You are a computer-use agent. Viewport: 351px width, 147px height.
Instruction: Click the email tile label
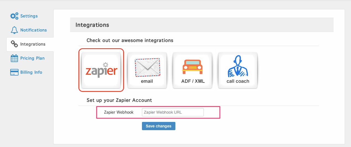pyautogui.click(x=147, y=81)
